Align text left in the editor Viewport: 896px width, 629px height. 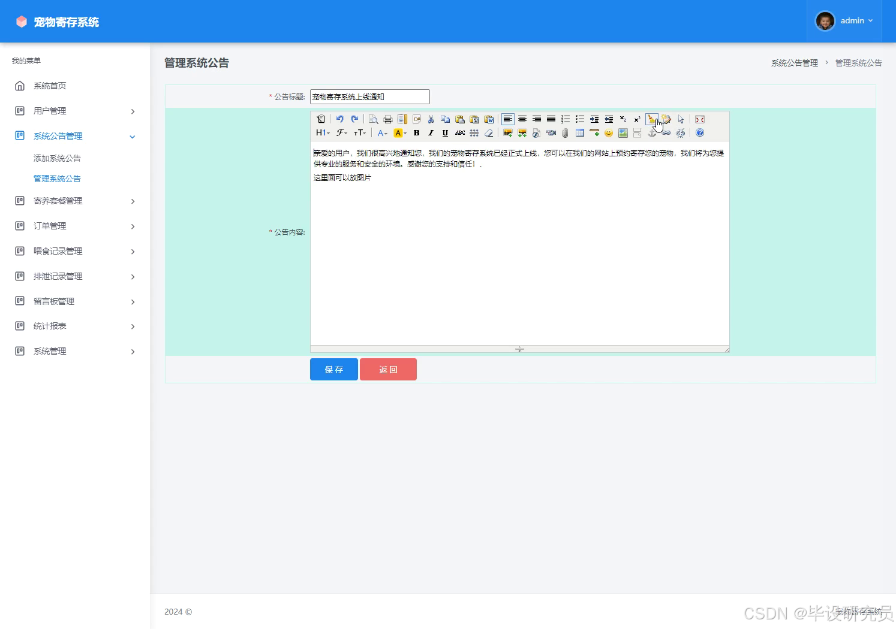(508, 119)
